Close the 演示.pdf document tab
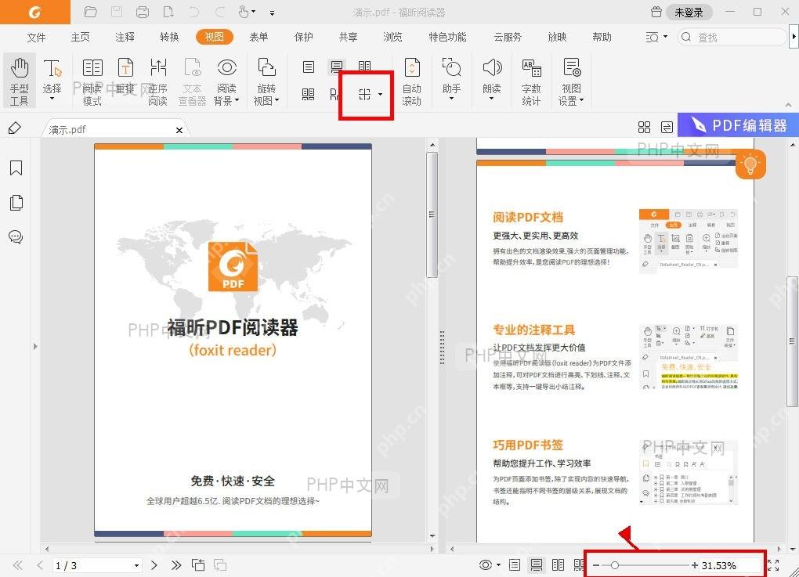 point(179,130)
